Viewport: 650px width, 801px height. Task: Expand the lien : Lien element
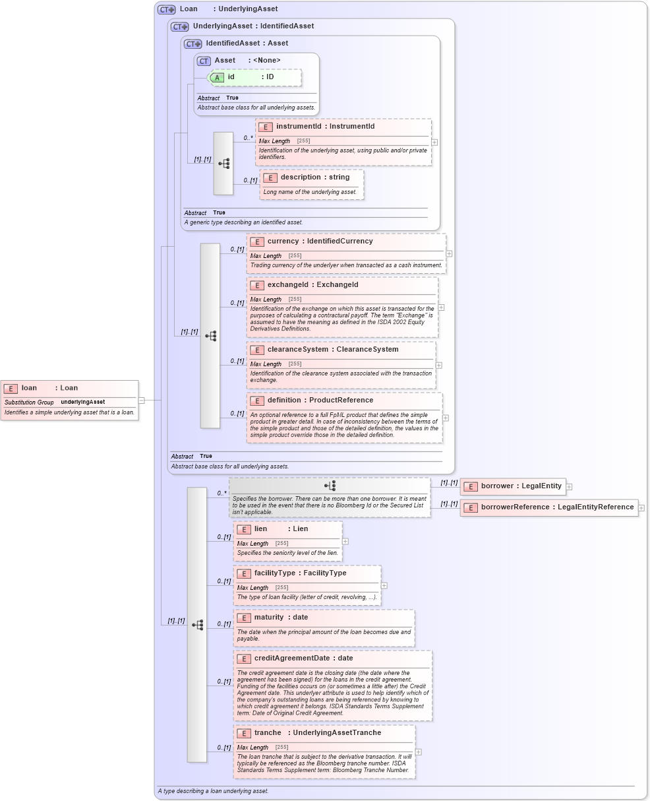(x=345, y=541)
